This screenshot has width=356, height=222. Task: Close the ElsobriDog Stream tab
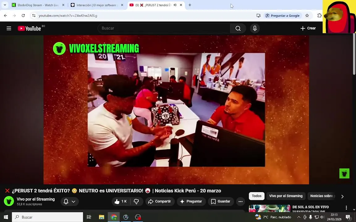pos(63,5)
